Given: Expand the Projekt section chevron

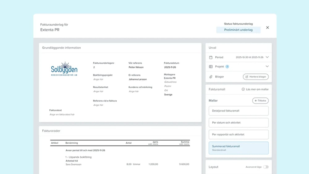Looking at the screenshot, I should (267, 67).
